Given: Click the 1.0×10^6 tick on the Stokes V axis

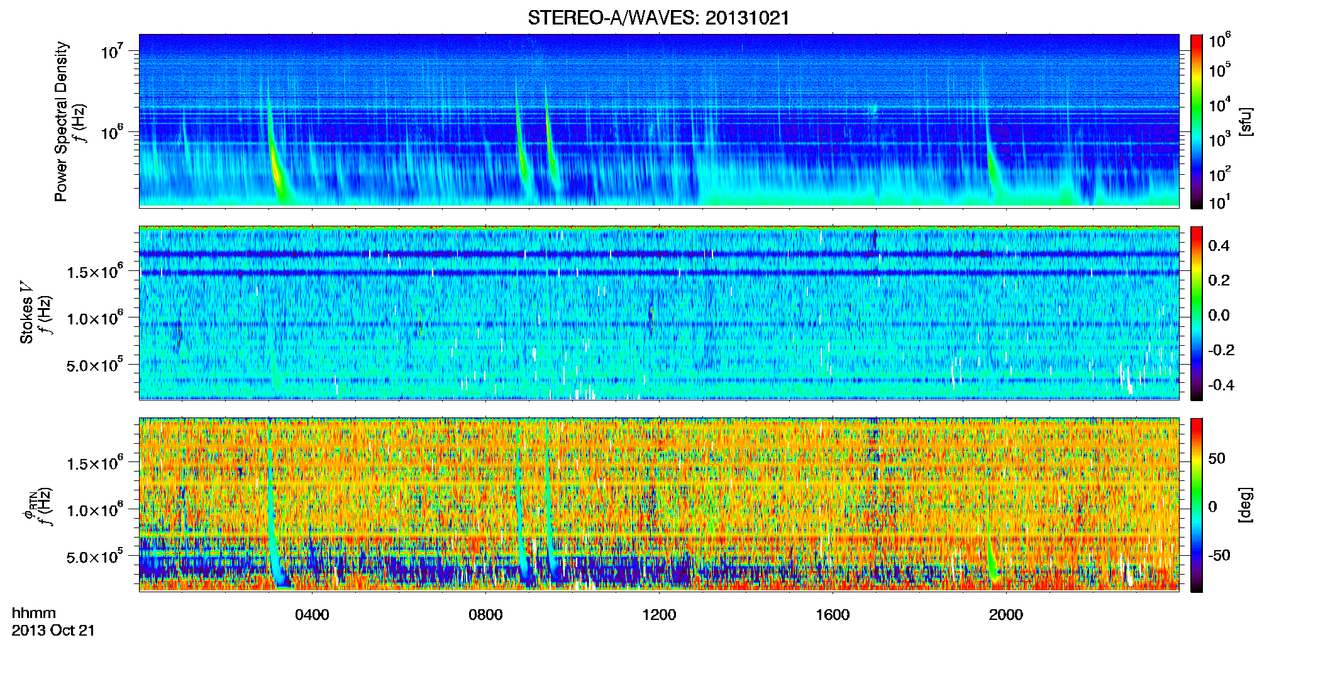Looking at the screenshot, I should click(96, 318).
